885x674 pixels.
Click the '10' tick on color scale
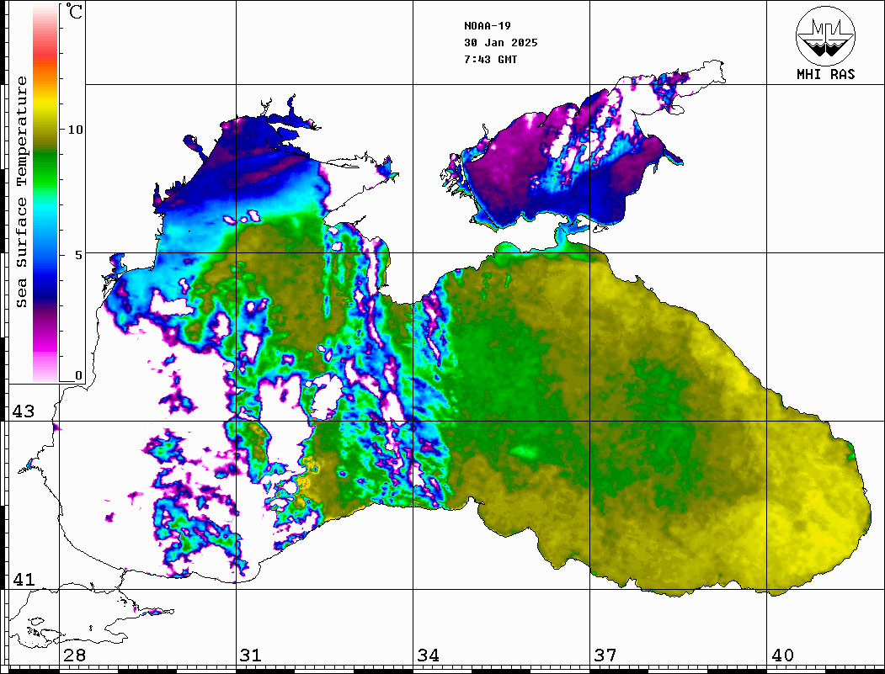pos(75,130)
